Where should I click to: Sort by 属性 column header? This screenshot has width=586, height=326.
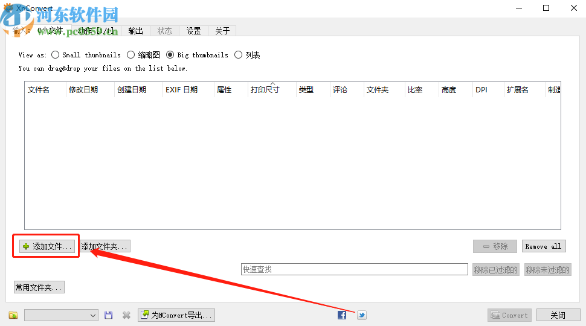click(231, 89)
